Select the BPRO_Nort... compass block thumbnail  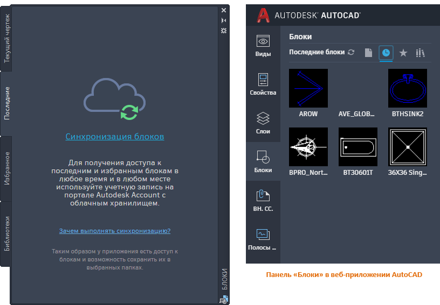click(308, 147)
